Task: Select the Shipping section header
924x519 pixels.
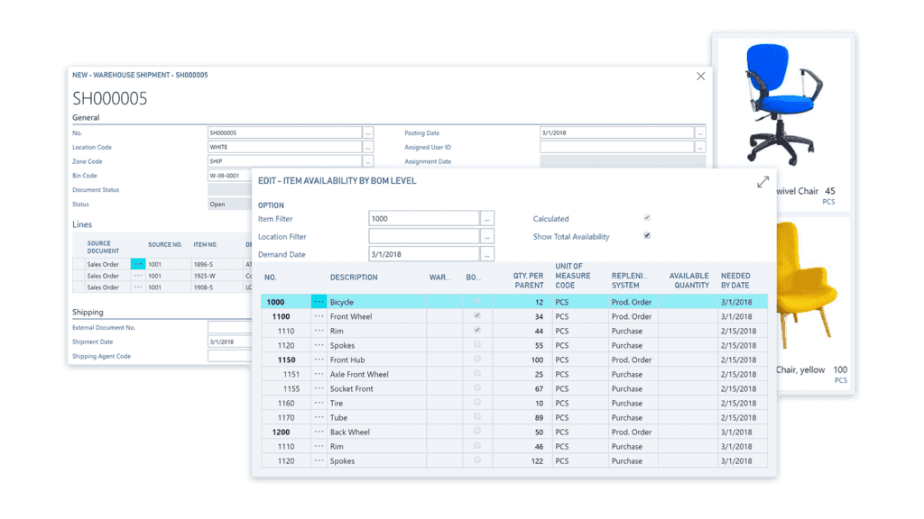Action: [x=88, y=312]
